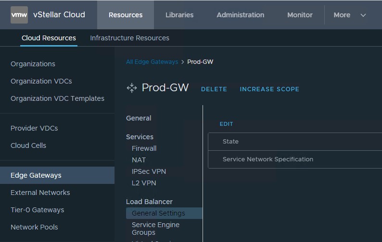Click the VMware logo icon
This screenshot has width=382, height=242.
pos(19,15)
